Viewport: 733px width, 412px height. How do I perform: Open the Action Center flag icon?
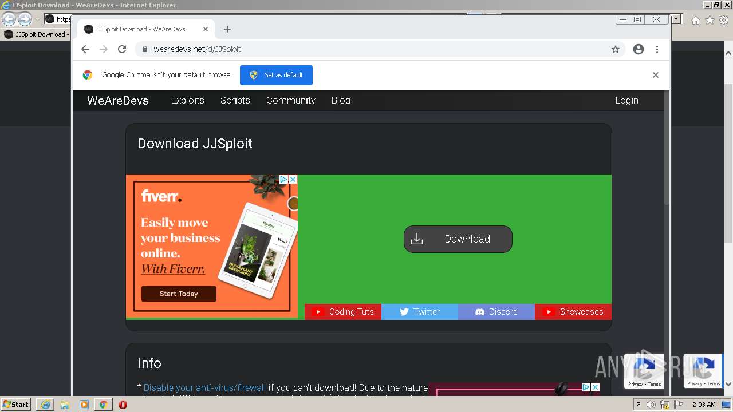[679, 405]
